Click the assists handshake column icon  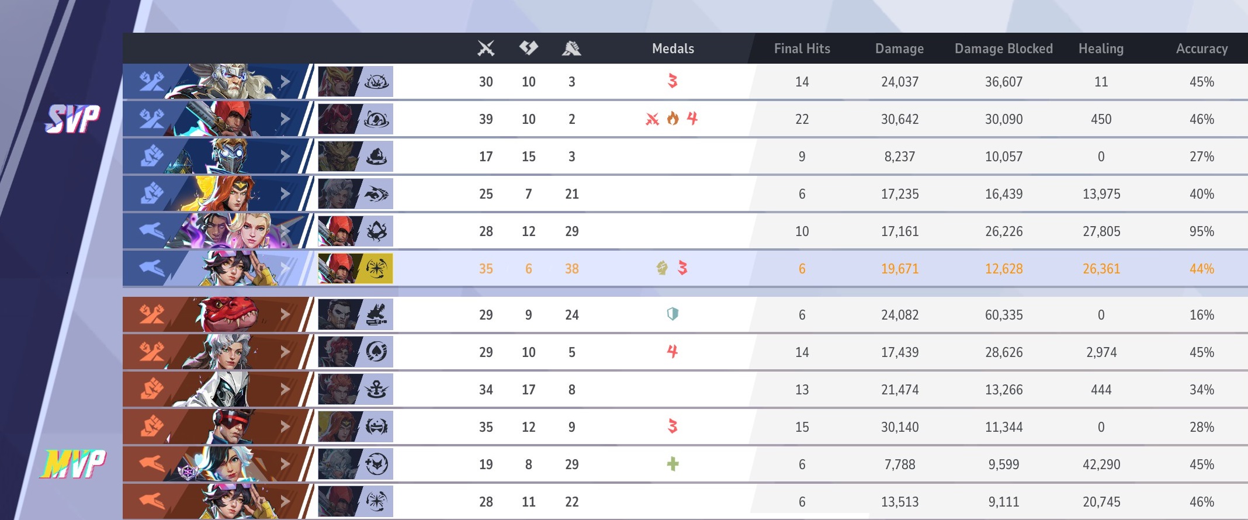tap(571, 48)
